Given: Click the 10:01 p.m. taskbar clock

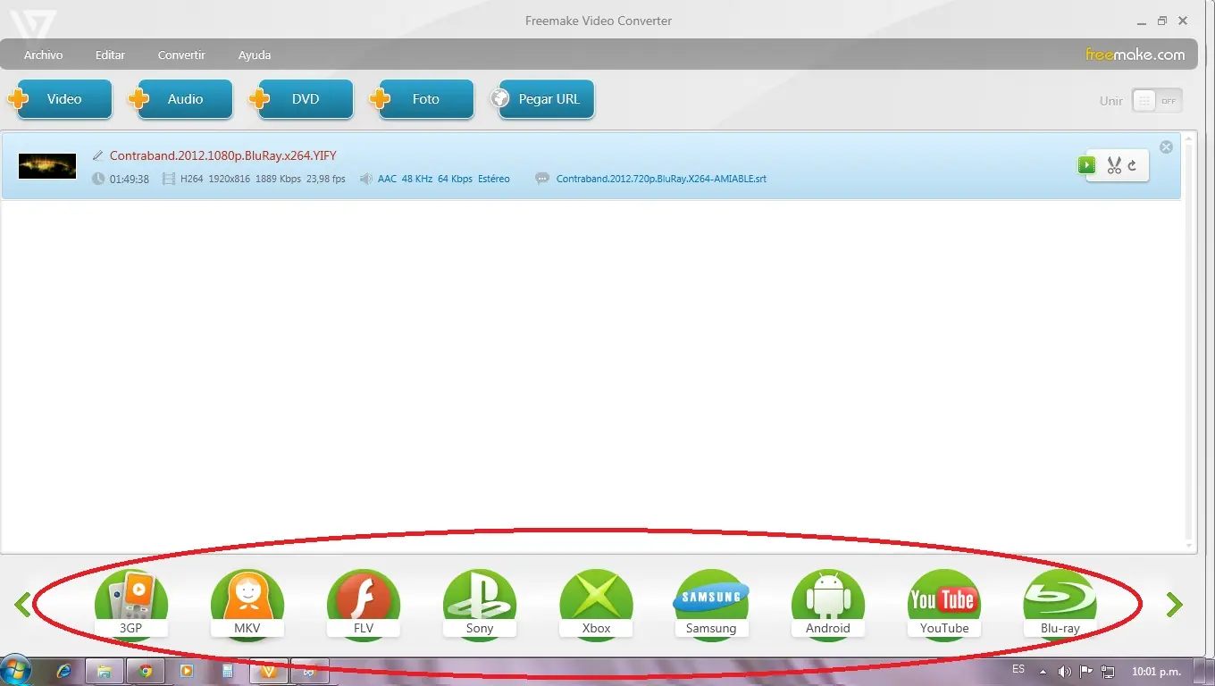Looking at the screenshot, I should tap(1156, 671).
